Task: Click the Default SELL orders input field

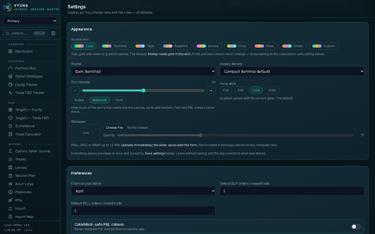Action: (143, 211)
